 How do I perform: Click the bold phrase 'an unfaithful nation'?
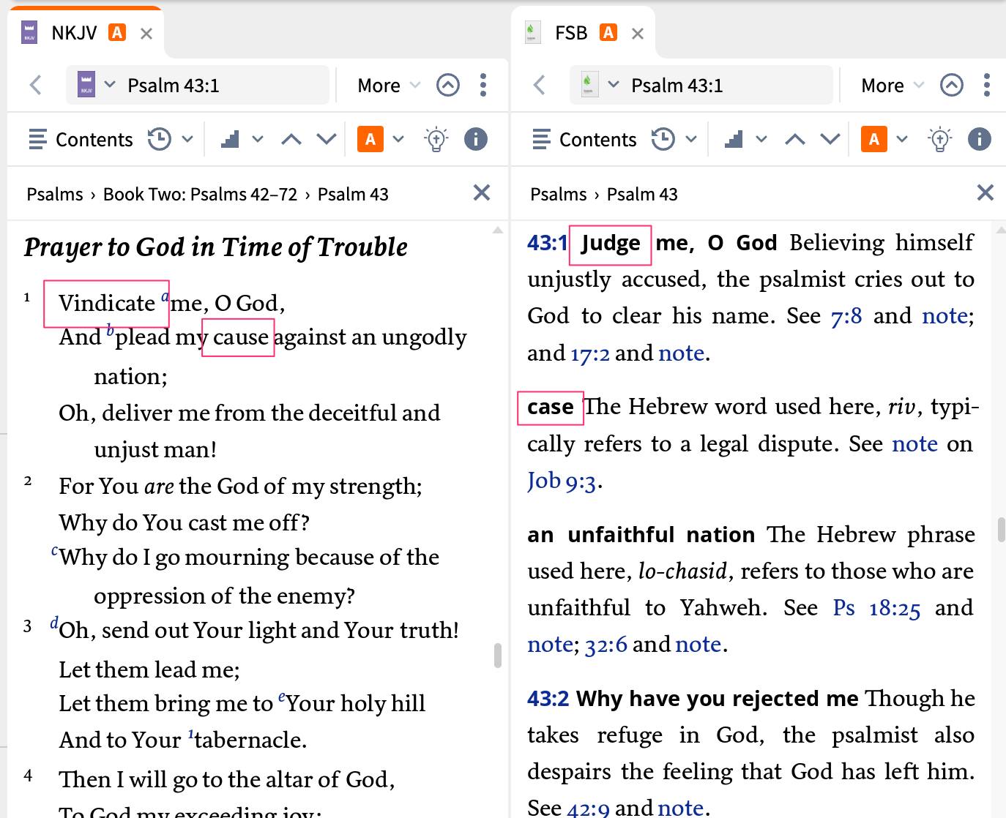[x=641, y=535]
